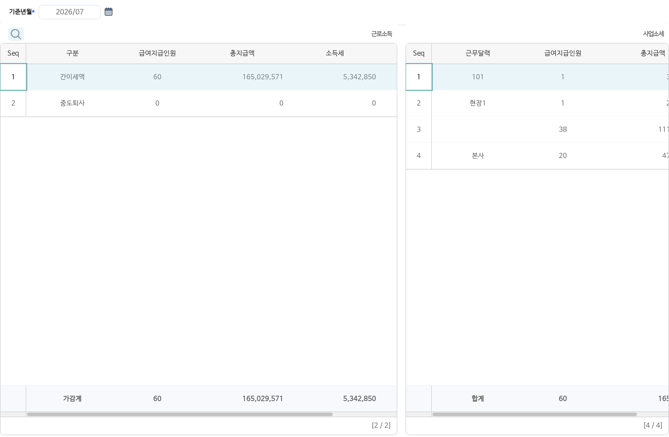
Task: Select the 중도퇴사 row
Action: pyautogui.click(x=198, y=103)
